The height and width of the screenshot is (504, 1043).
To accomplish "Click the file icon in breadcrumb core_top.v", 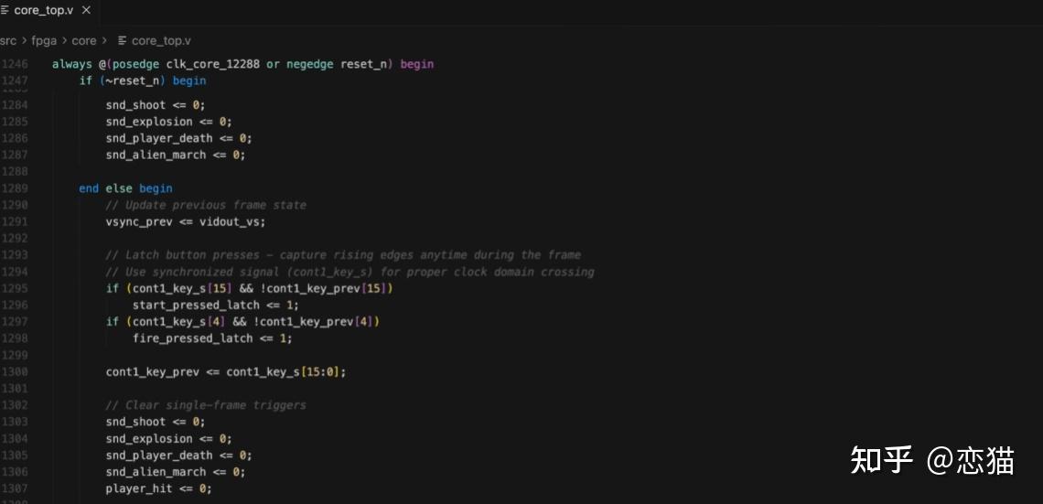I will point(122,41).
